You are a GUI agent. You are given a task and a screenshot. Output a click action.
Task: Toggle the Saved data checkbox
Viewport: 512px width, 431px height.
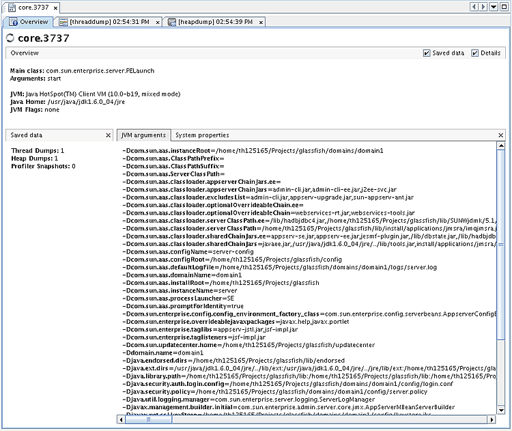pyautogui.click(x=427, y=53)
